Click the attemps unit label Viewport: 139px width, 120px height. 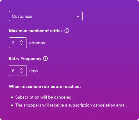37,43
